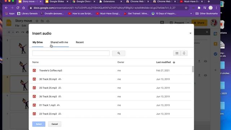Click audio icon of 01 Track 1.mp3
231x130 pixels.
pyautogui.click(x=34, y=105)
